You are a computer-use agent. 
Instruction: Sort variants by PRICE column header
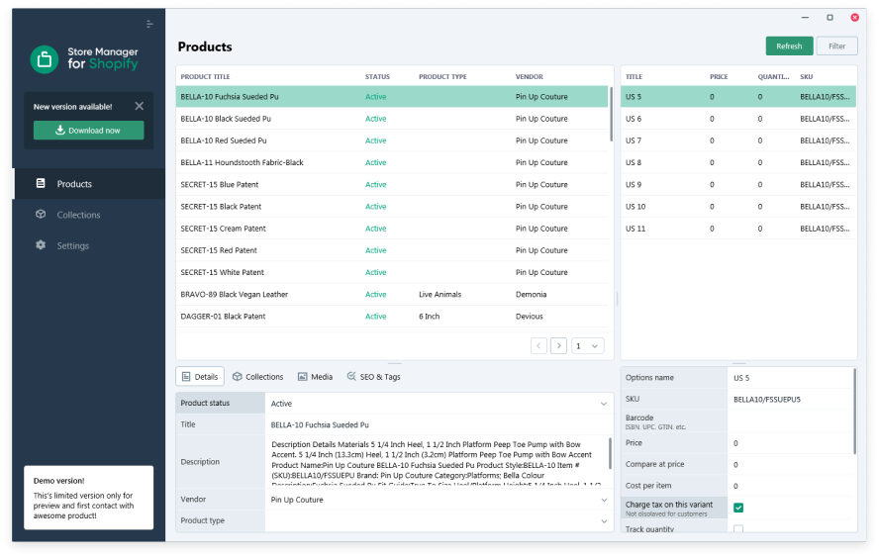(x=719, y=77)
